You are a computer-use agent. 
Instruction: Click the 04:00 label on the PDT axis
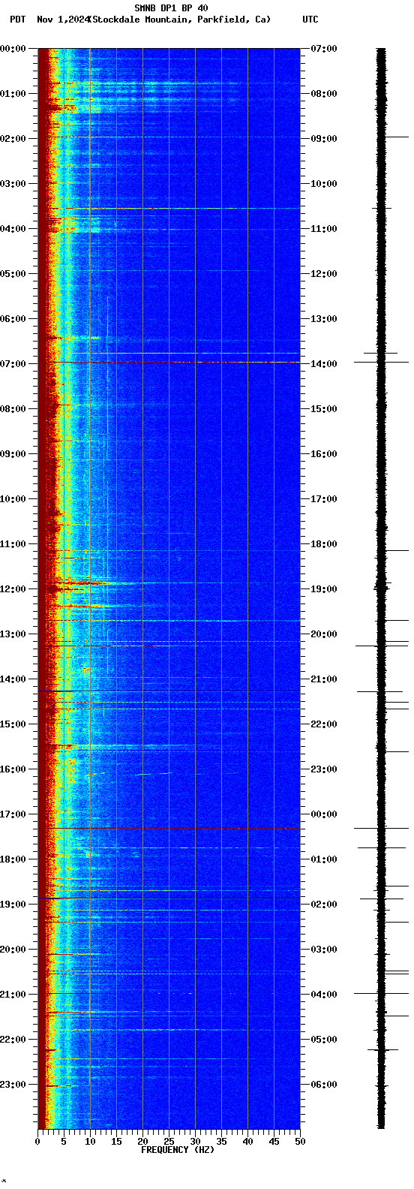tap(13, 229)
